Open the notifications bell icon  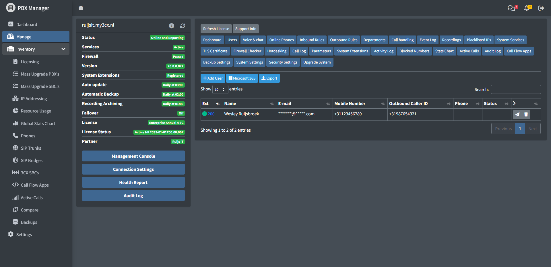click(x=527, y=8)
